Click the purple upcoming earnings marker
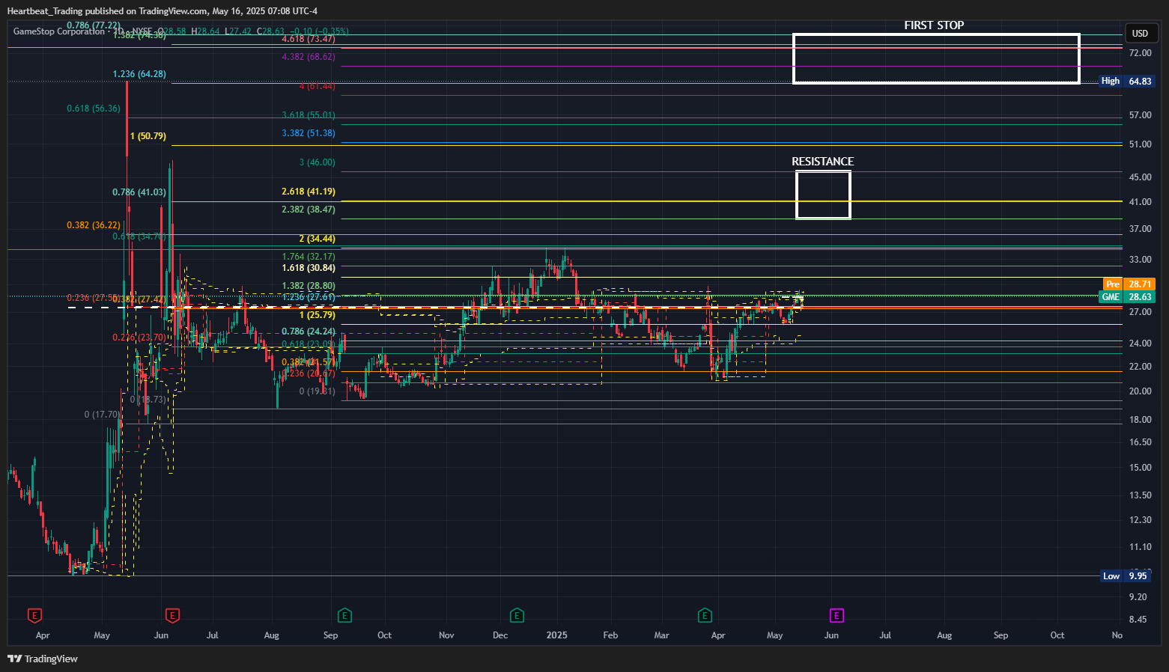Viewport: 1169px width, 672px height. click(x=836, y=615)
